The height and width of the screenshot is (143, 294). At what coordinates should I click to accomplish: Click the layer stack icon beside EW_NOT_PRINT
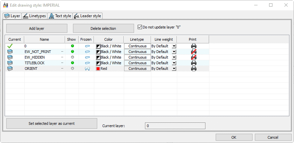tap(10, 52)
